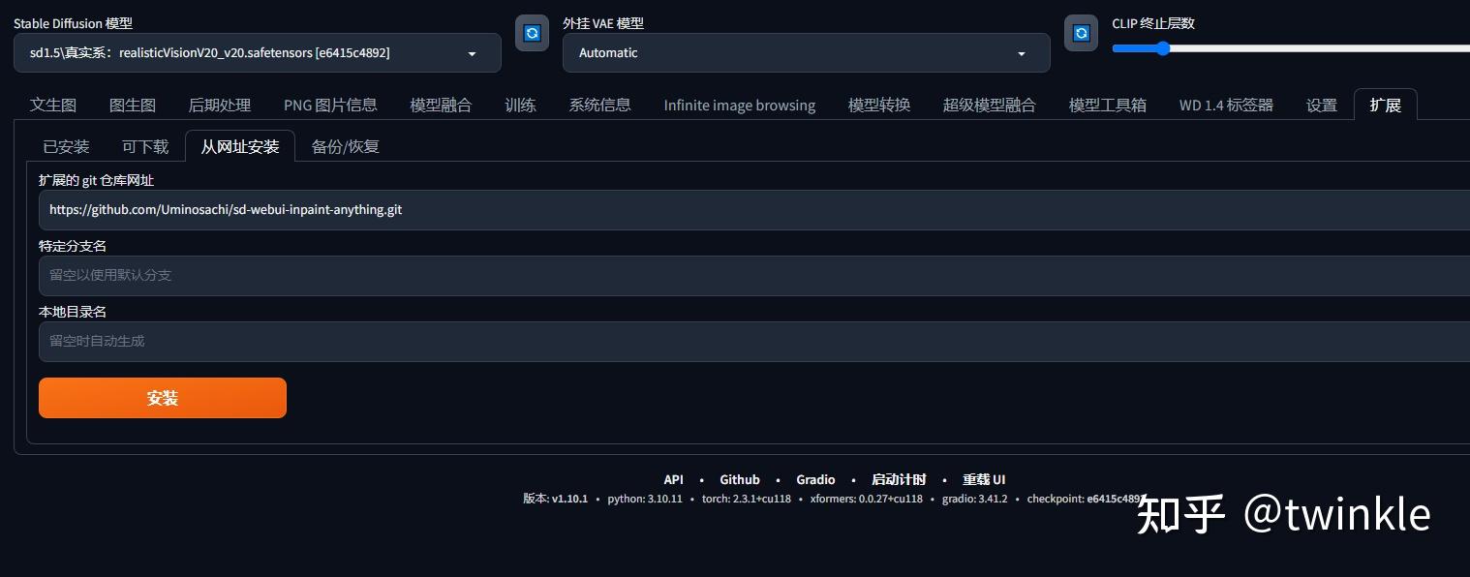This screenshot has height=577, width=1470.
Task: Click the refresh icon next to Stable Diffusion 模型
Action: 532,32
